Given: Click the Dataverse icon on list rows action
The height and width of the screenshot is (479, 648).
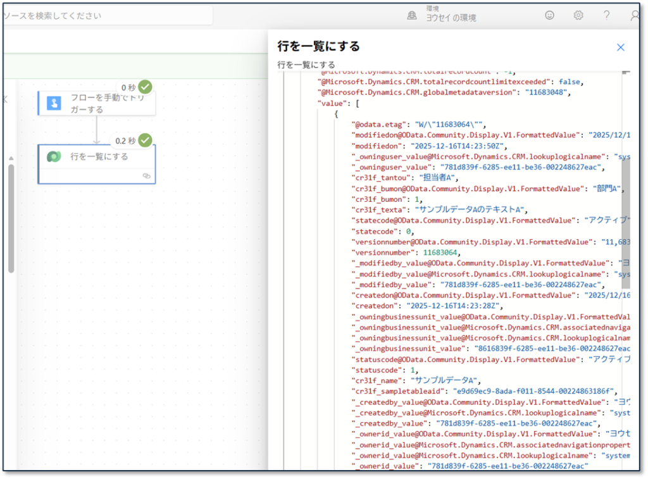Looking at the screenshot, I should pos(54,157).
